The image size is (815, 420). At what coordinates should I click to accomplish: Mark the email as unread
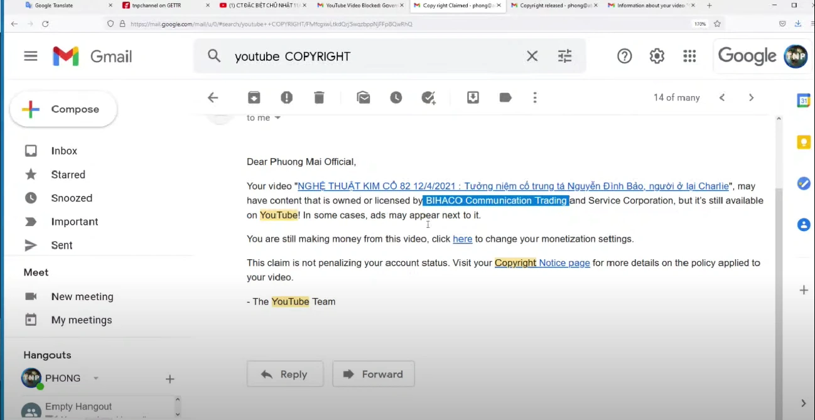(x=363, y=97)
